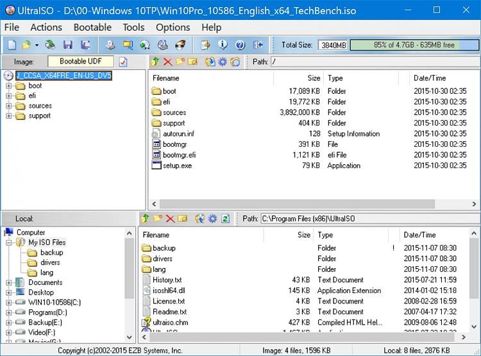This screenshot has width=481, height=356.
Task: Expand the boot folder in the image tree
Action: (x=9, y=86)
